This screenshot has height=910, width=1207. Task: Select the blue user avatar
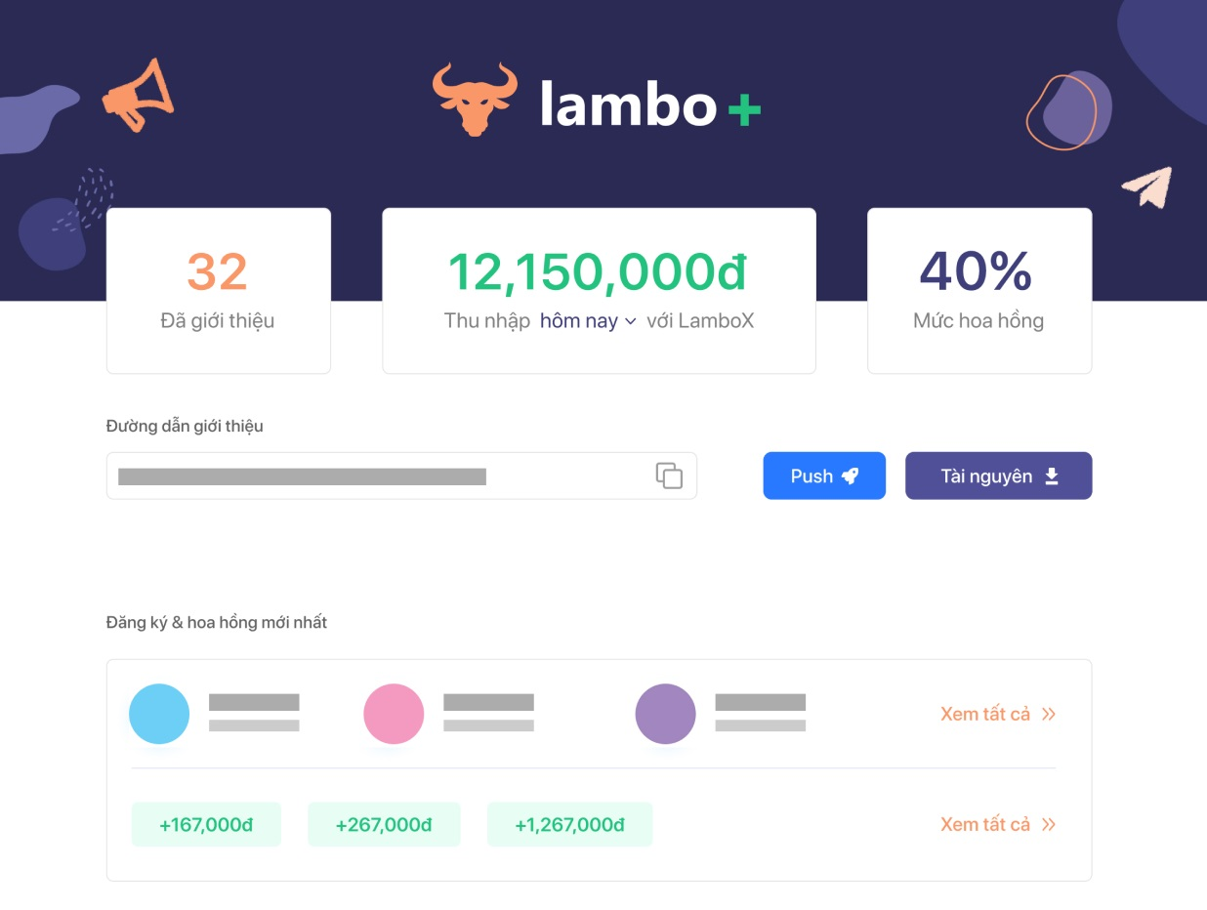(x=159, y=714)
